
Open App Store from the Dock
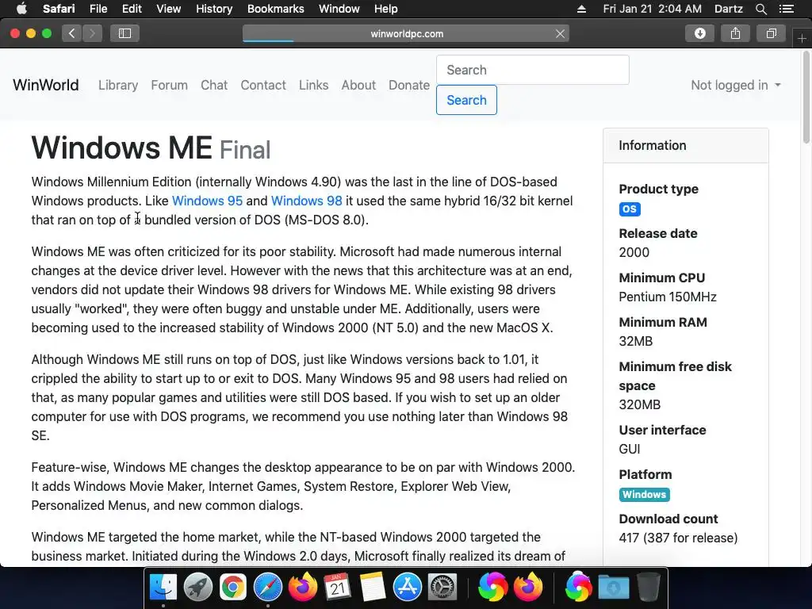pyautogui.click(x=407, y=587)
